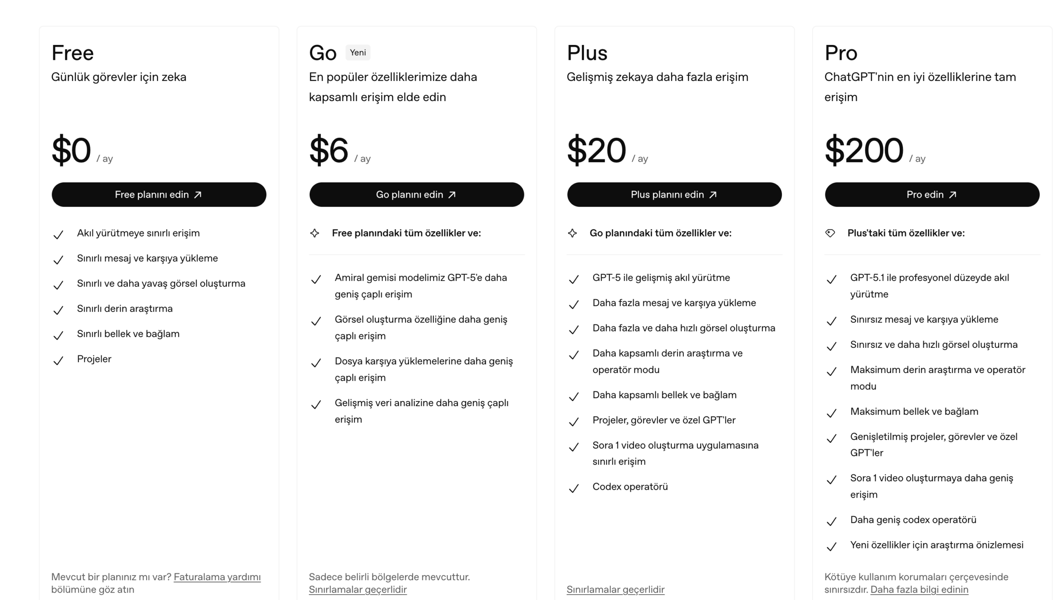
Task: Click the checkmark beside Projeler in Free plan
Action: click(x=58, y=361)
